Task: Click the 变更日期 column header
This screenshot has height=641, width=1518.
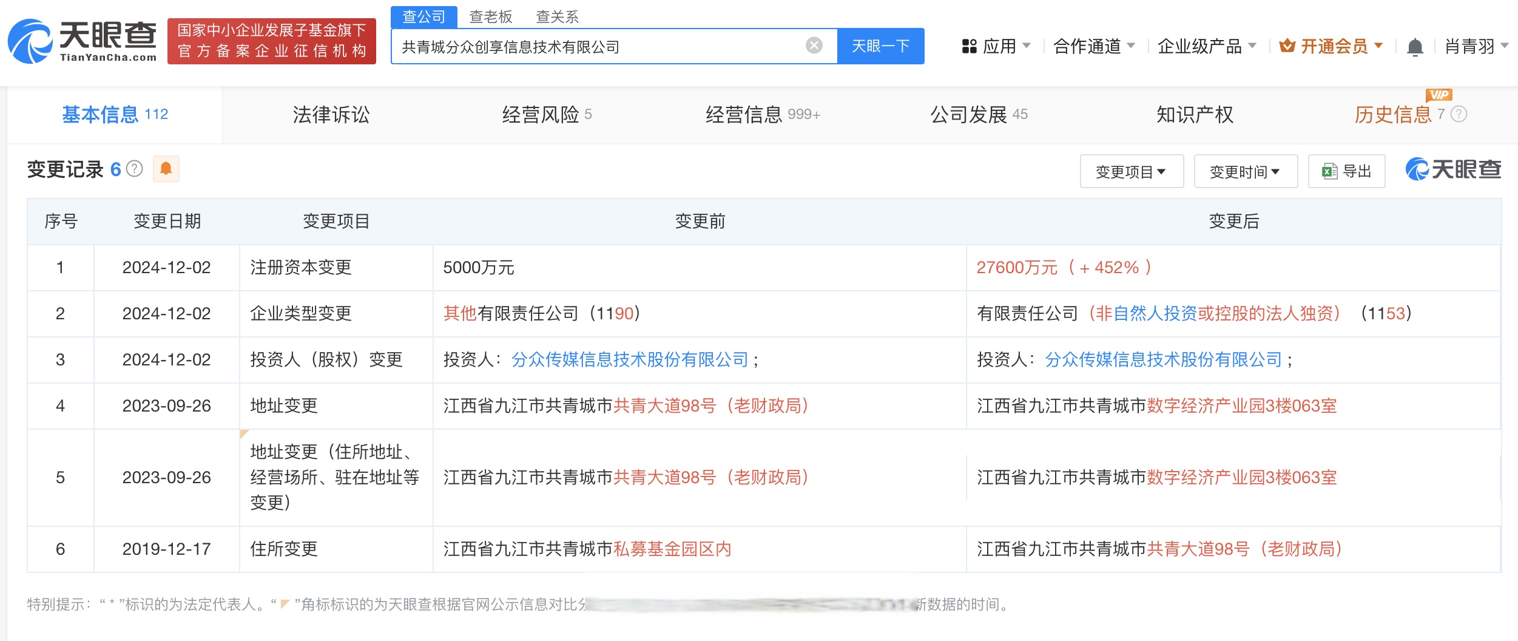Action: tap(167, 221)
